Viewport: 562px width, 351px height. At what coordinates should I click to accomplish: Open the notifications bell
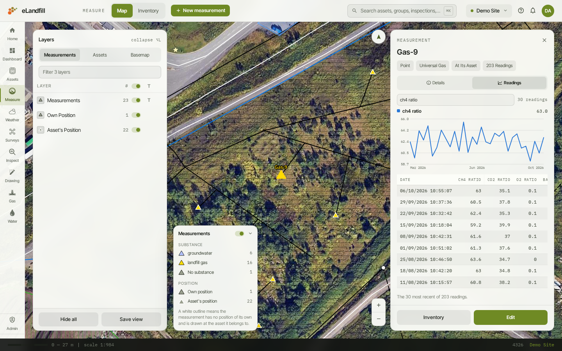click(x=533, y=11)
